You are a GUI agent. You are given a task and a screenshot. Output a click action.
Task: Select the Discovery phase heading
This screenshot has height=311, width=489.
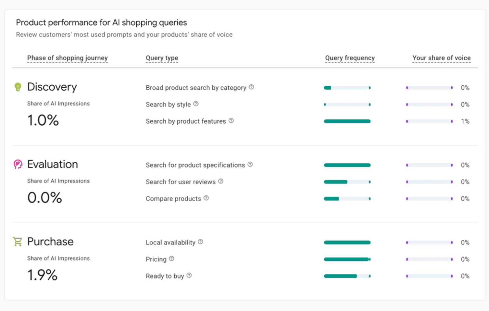(52, 87)
